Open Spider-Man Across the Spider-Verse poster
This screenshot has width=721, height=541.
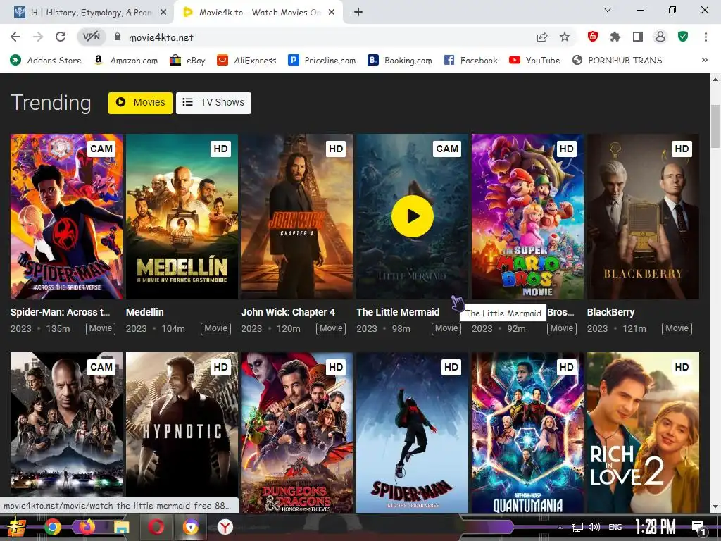pos(66,217)
